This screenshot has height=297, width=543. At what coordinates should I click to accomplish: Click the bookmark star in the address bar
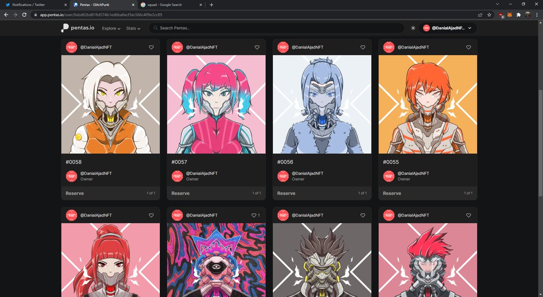[489, 15]
